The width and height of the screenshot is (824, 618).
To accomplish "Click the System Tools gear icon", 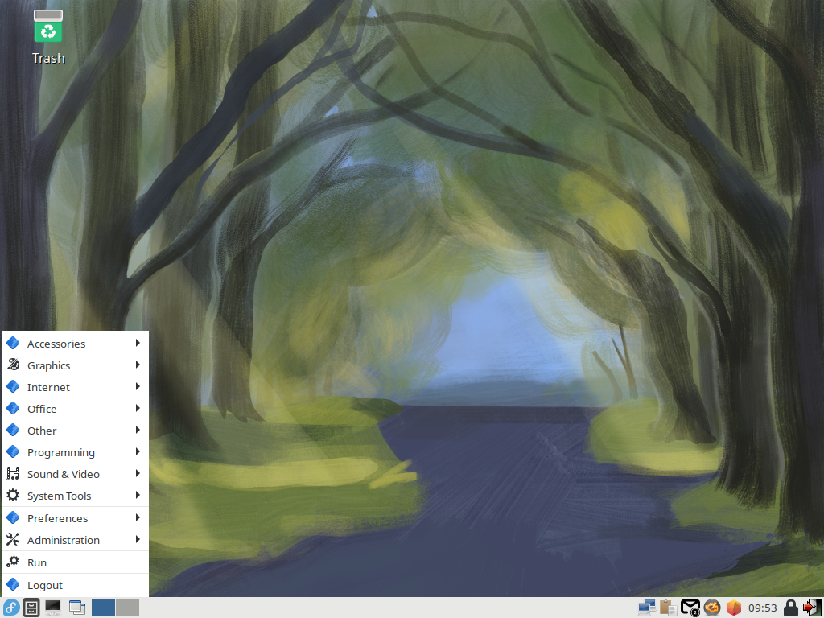I will tap(13, 495).
